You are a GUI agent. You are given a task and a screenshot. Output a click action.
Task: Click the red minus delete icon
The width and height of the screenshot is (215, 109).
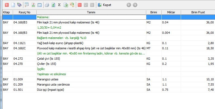[79, 5]
